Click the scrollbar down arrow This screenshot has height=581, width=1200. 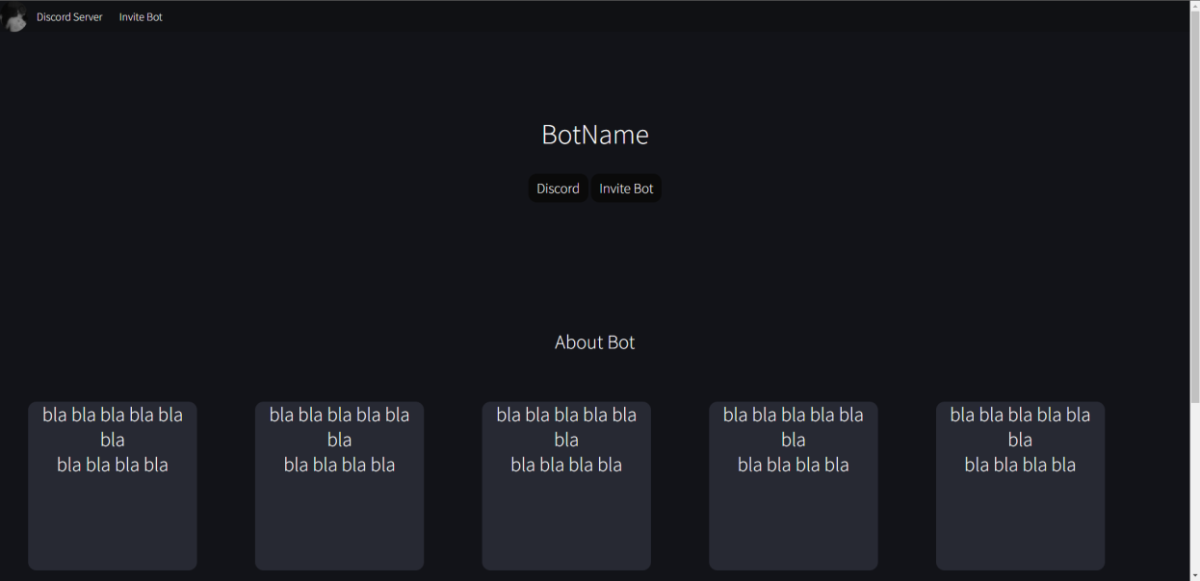(x=1193, y=574)
